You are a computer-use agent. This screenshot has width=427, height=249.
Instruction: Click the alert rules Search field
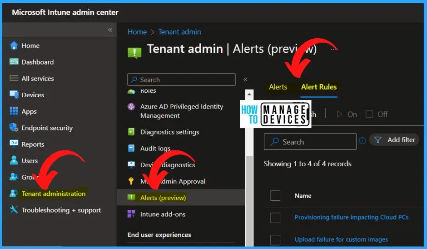pyautogui.click(x=310, y=142)
